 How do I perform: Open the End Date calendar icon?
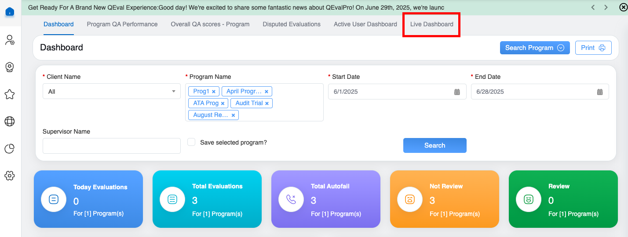(600, 92)
